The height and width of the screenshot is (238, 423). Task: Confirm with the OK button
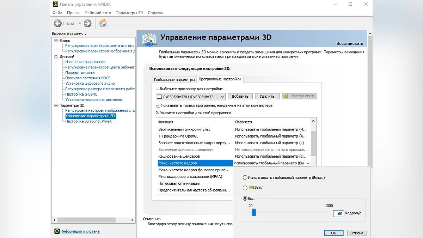[x=334, y=233]
